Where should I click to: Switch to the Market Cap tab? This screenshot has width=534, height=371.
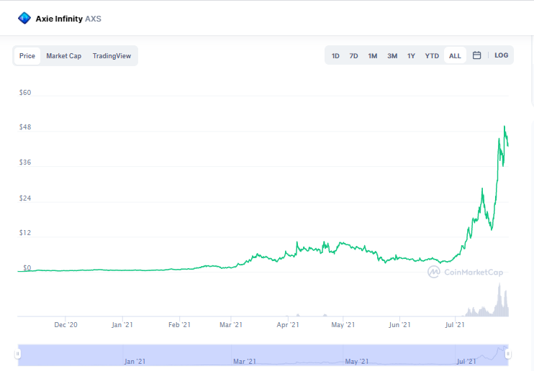click(x=63, y=56)
